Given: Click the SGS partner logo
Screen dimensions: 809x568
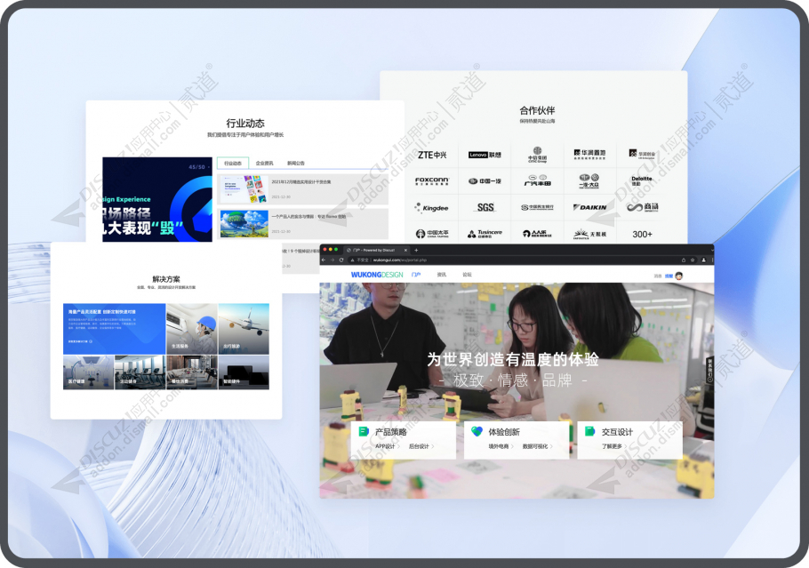Looking at the screenshot, I should [x=485, y=207].
